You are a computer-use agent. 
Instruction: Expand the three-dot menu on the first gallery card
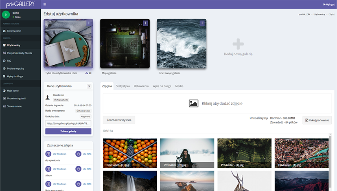tap(89, 23)
